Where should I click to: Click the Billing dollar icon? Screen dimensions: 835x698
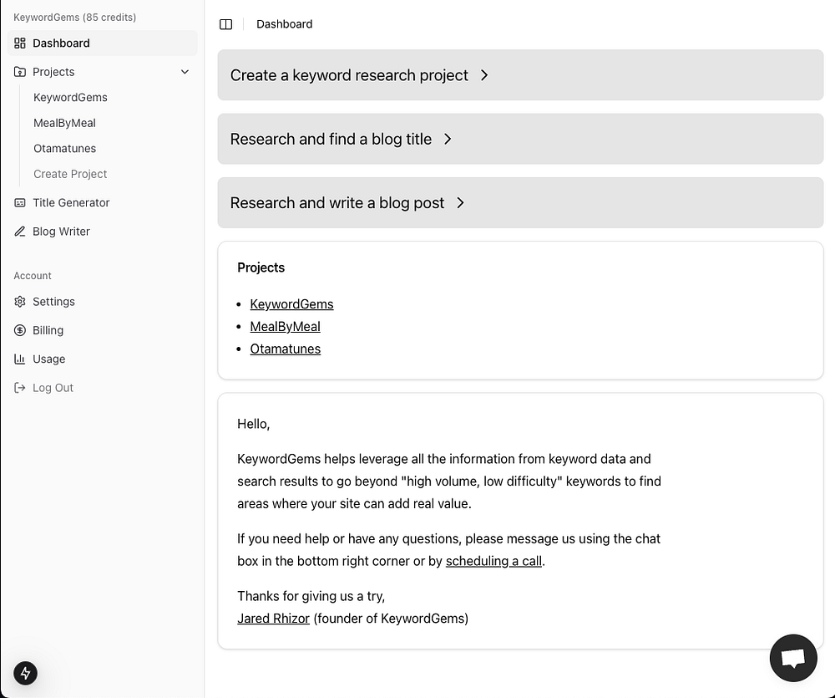pos(20,330)
